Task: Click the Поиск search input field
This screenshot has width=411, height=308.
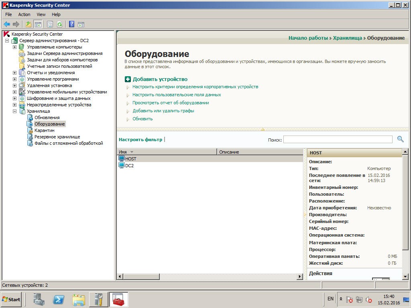Action: click(338, 139)
